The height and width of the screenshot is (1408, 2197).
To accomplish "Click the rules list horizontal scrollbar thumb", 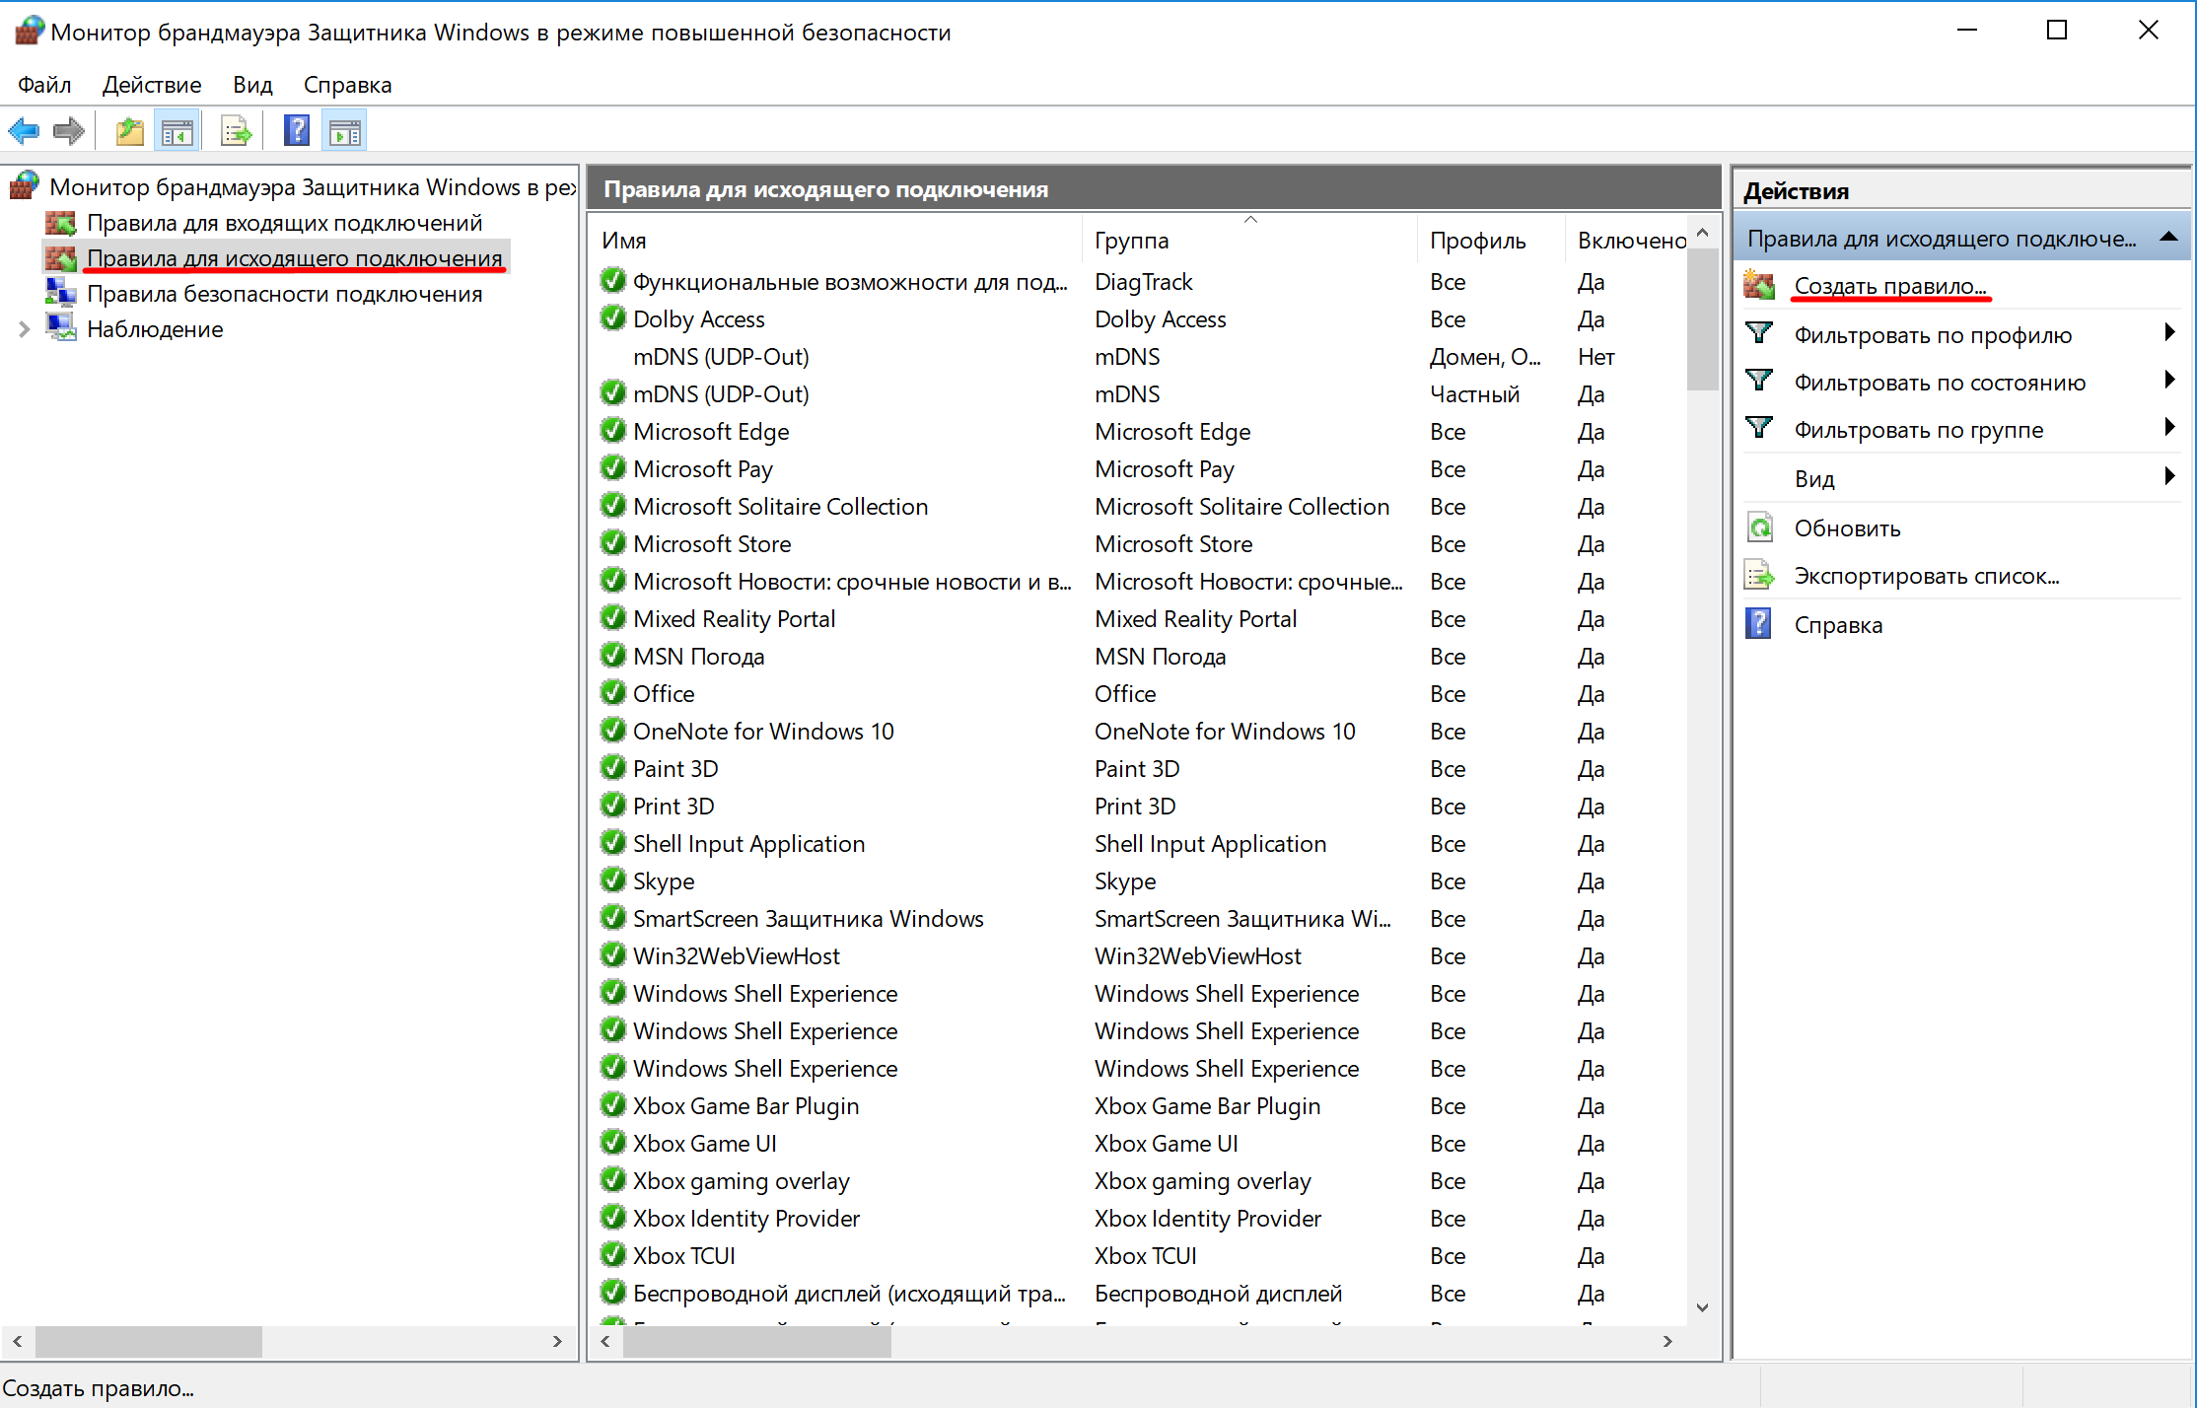I will [757, 1341].
